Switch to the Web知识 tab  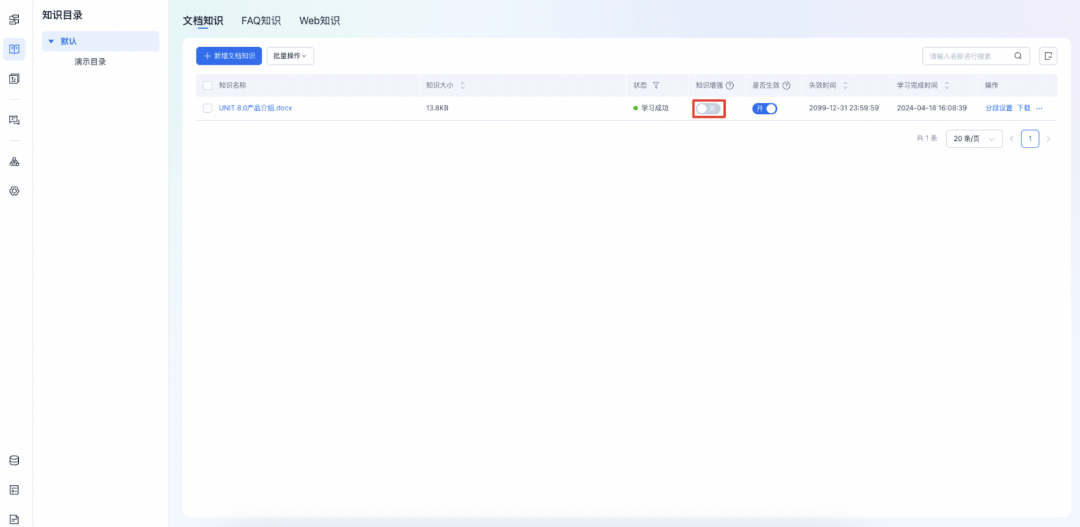coord(319,21)
